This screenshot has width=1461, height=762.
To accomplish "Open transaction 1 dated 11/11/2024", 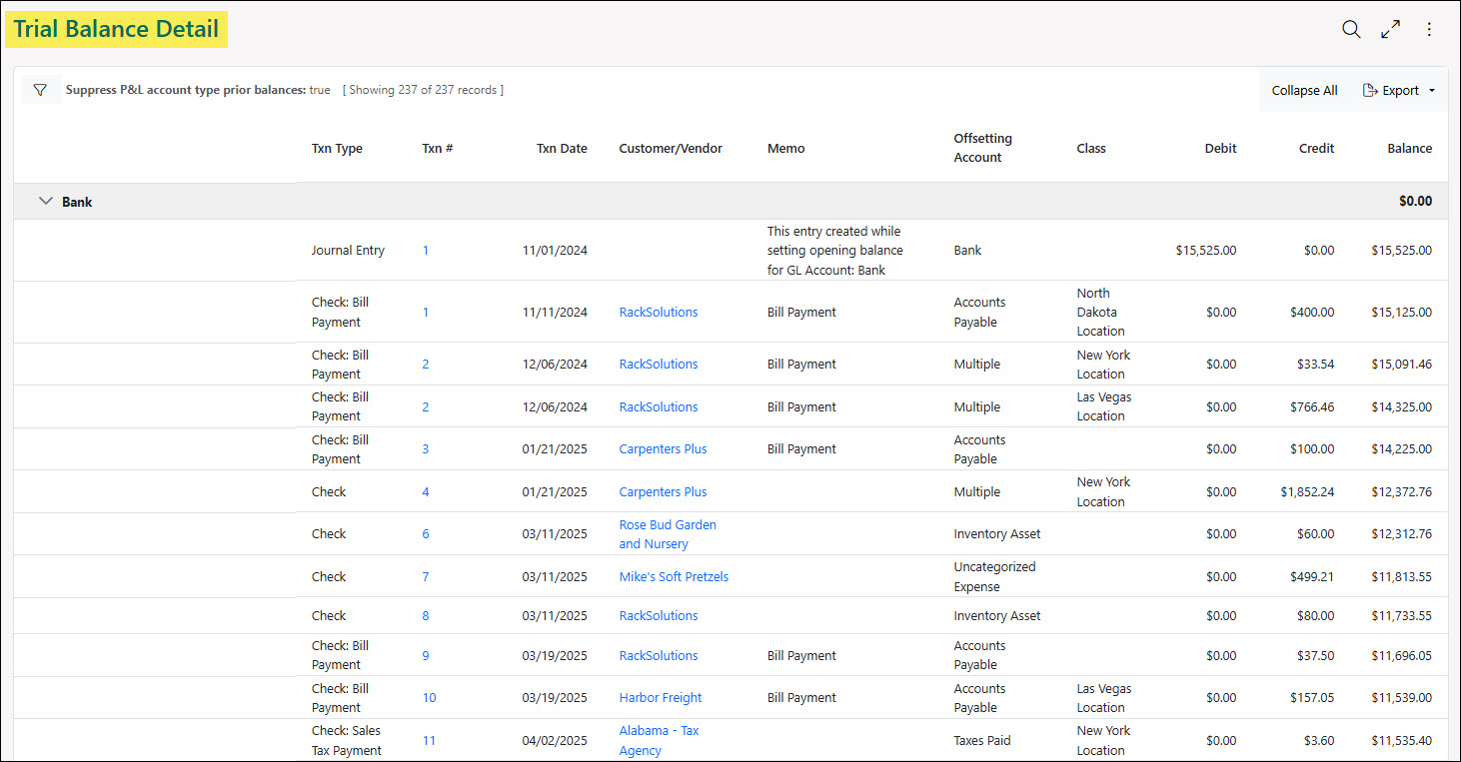I will [426, 312].
